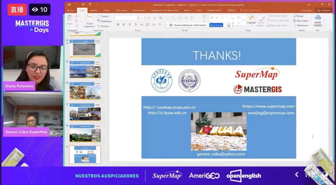This screenshot has width=336, height=185.
Task: Open the Sección dropdown
Action: click(x=105, y=26)
